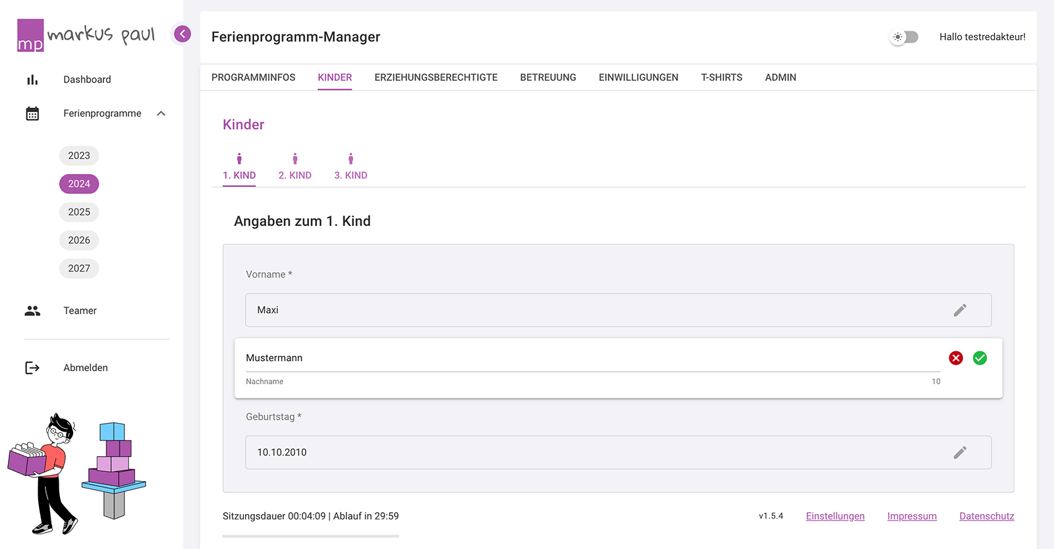1054x549 pixels.
Task: Click the Sitzungsdauer session timer text
Action: pos(311,516)
